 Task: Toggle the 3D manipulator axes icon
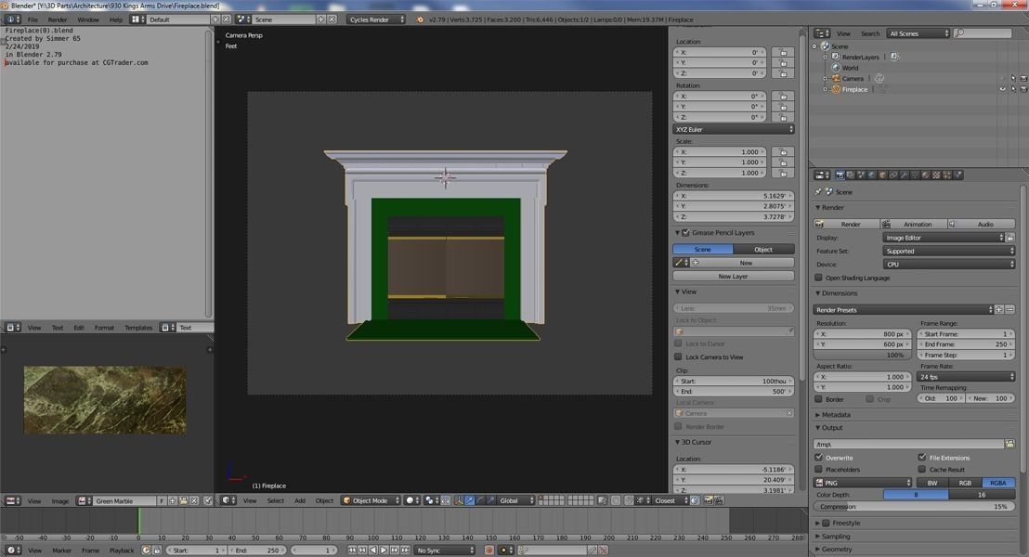point(458,500)
